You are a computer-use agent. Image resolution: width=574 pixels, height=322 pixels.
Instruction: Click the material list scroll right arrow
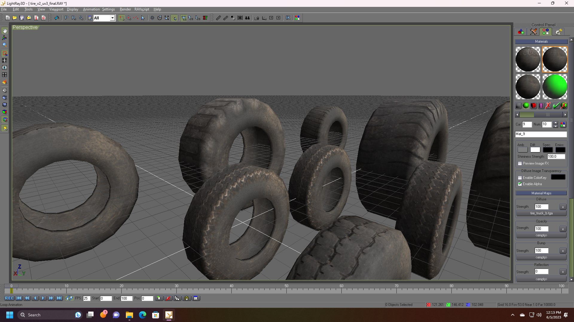pyautogui.click(x=565, y=114)
